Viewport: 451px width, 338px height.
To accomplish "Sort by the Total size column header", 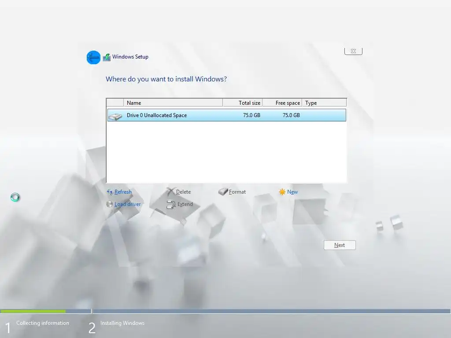I will click(x=243, y=103).
